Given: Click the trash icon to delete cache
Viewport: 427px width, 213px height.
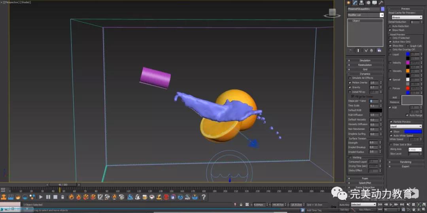Looking at the screenshot, I should [x=62, y=197].
